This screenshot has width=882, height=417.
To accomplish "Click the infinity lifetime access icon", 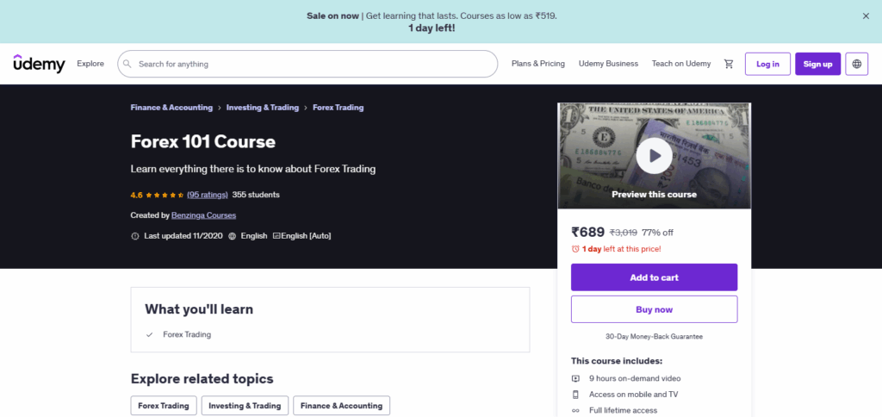I will [575, 411].
